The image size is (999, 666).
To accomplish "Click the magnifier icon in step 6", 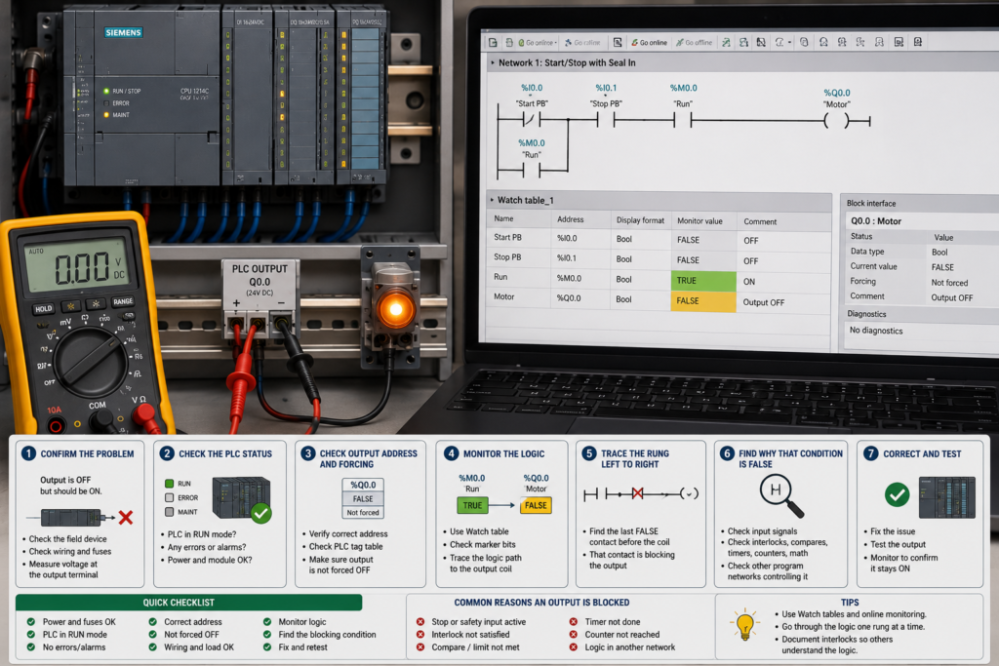I will (x=781, y=496).
